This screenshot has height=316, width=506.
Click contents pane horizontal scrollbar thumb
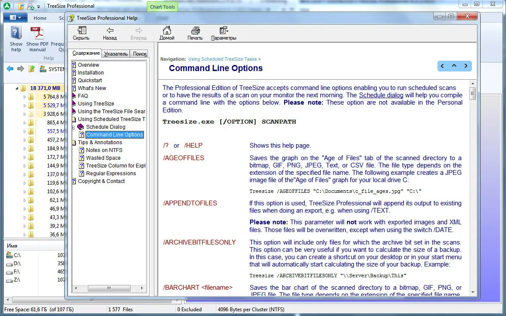coord(109,288)
